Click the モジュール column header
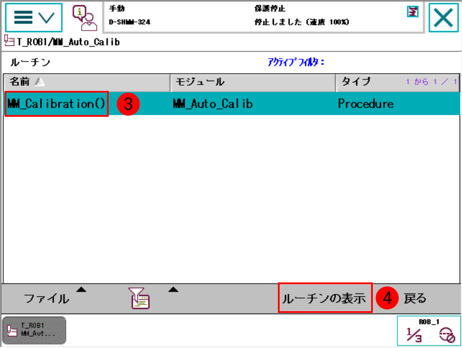Screen dimensions: 462x348 click(x=253, y=82)
